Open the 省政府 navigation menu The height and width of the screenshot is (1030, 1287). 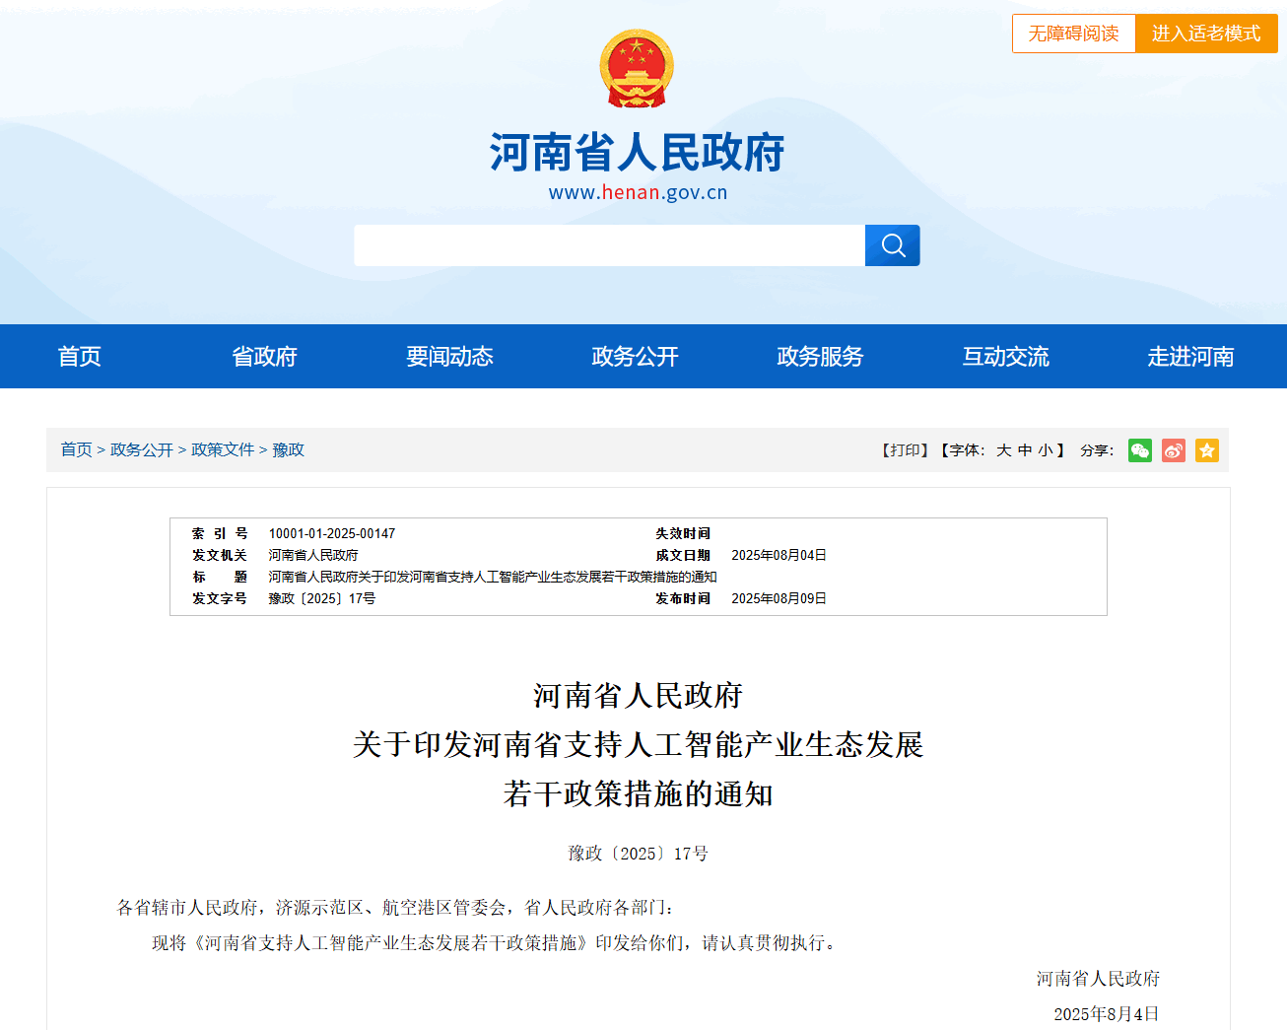click(264, 357)
